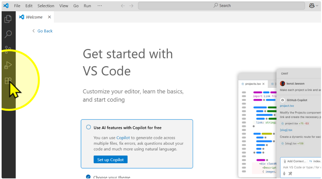322x179 pixels.
Task: Switch to the Welcome tab
Action: coord(34,17)
